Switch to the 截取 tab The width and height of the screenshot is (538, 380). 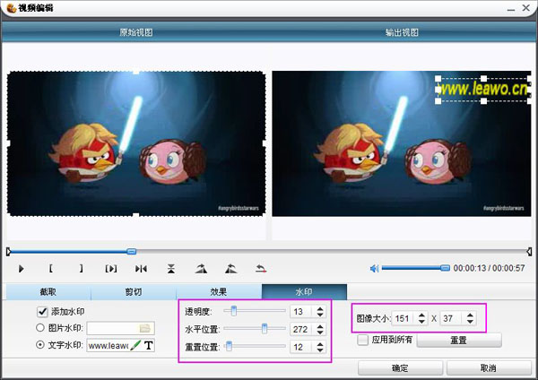48,292
